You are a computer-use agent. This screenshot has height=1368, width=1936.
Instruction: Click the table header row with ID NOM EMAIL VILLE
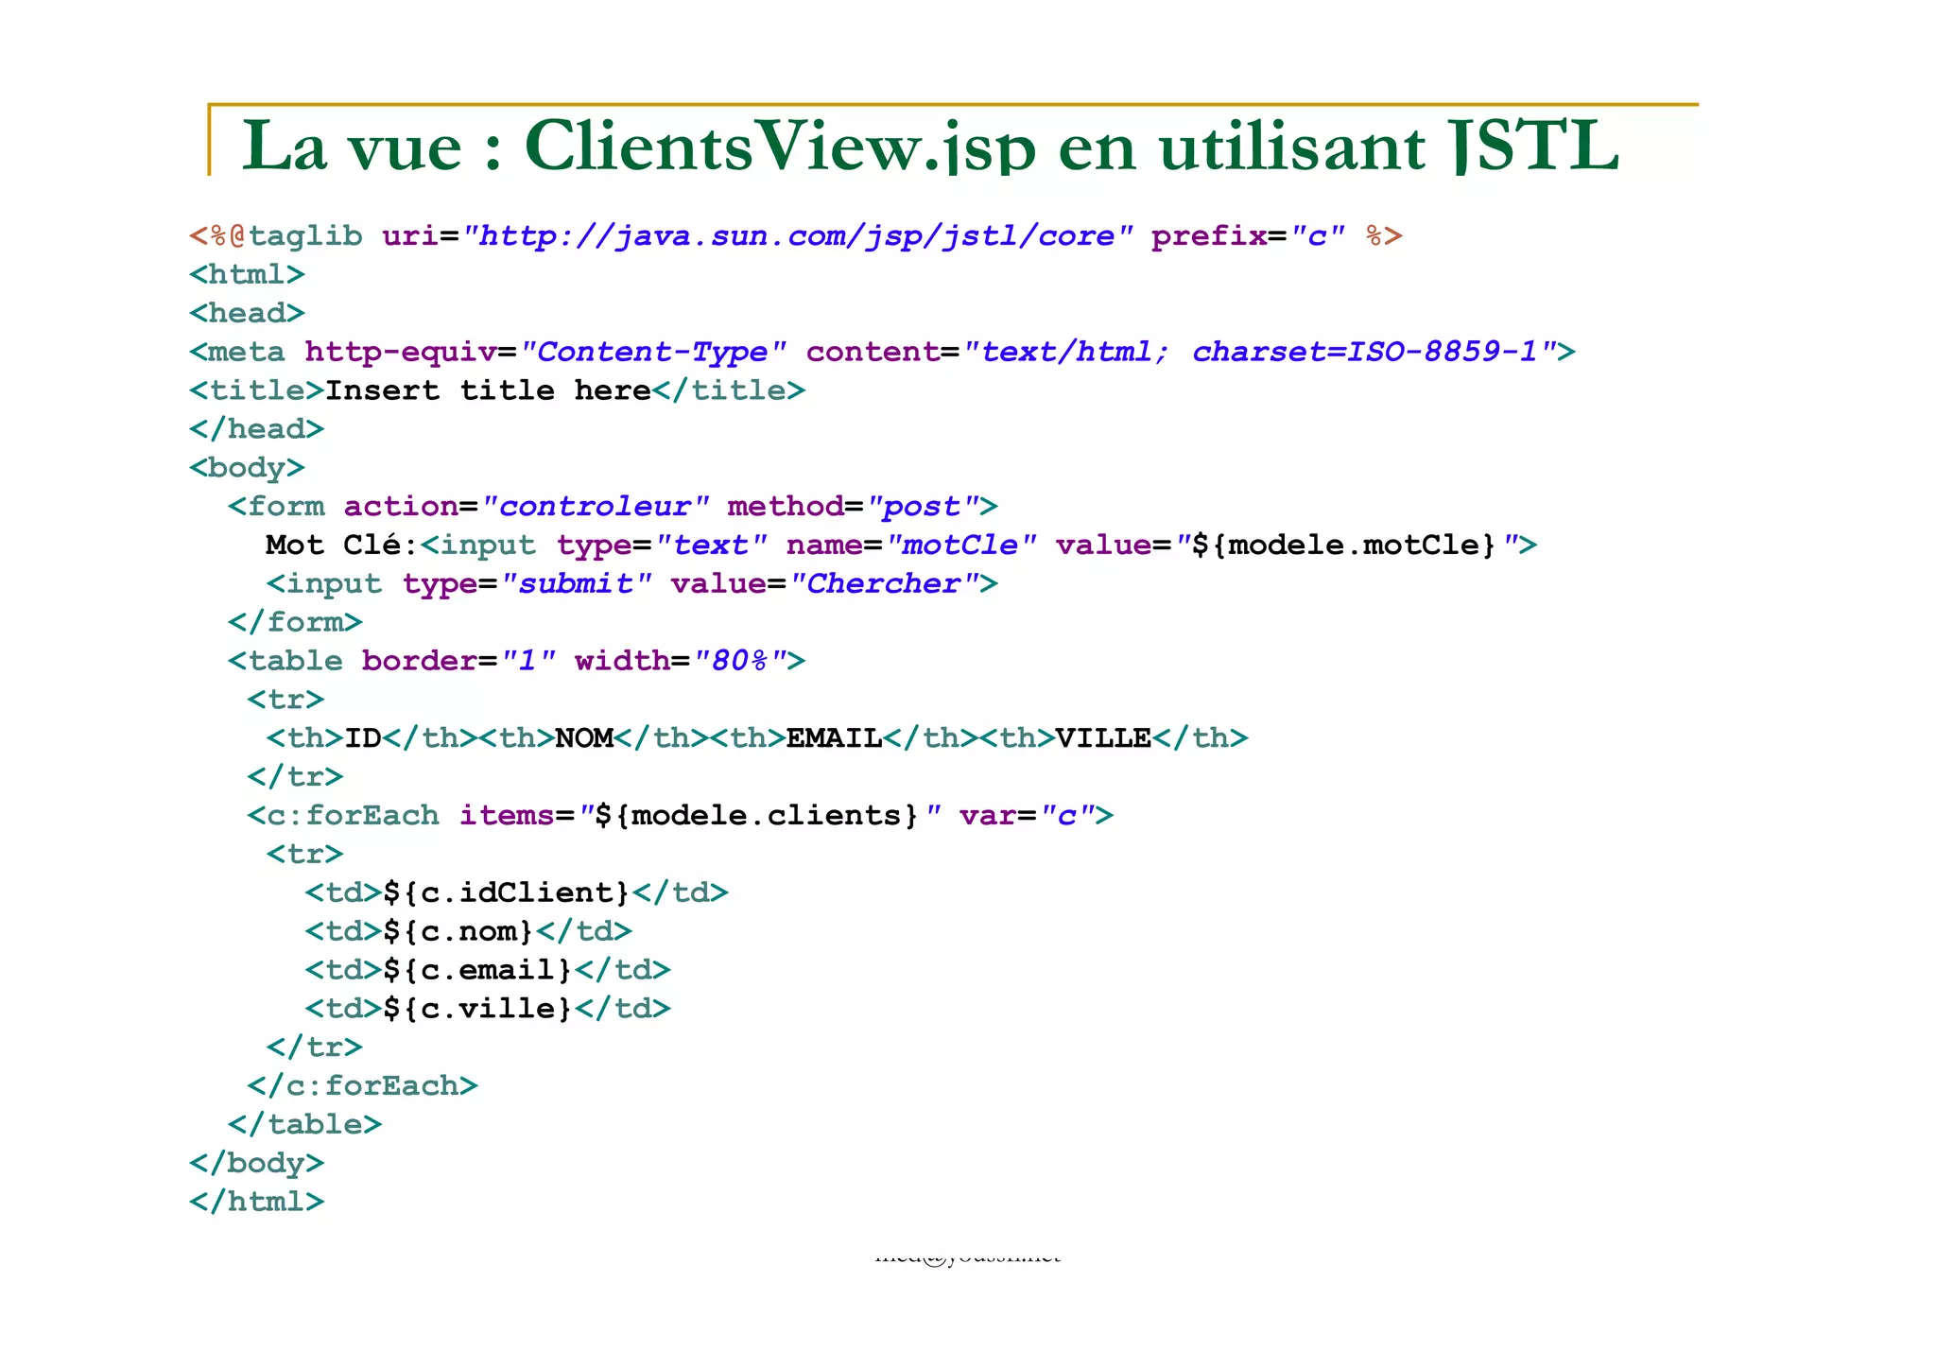coord(757,738)
